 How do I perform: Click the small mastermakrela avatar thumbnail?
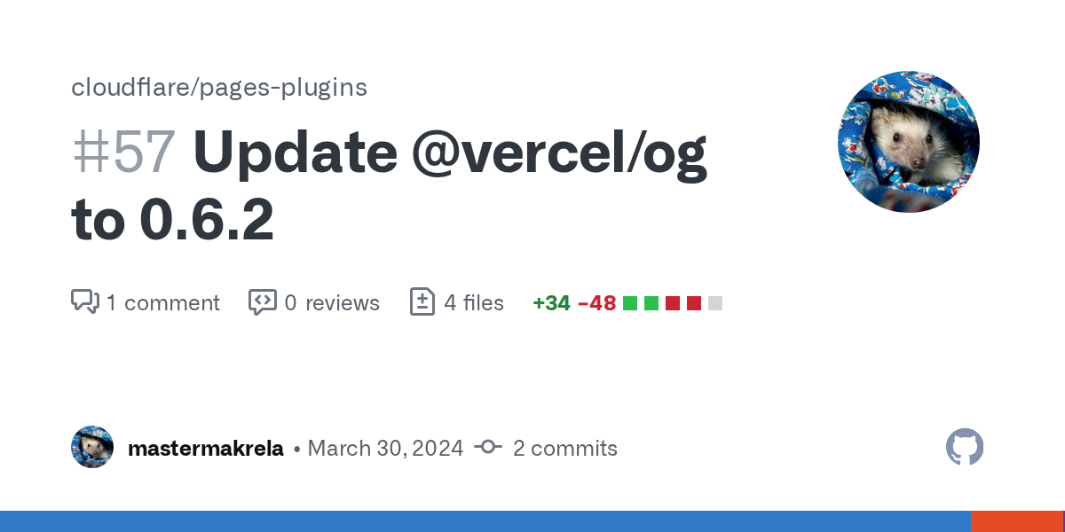[92, 448]
